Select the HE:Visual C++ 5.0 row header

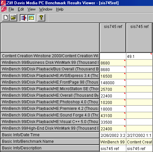tap(50, 122)
